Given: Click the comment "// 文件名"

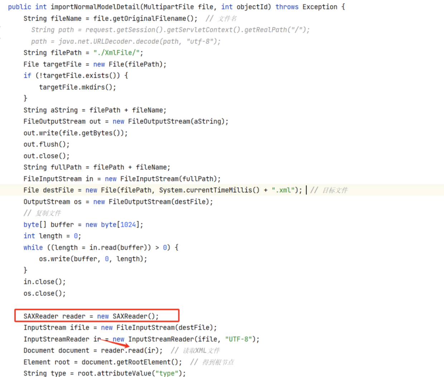Looking at the screenshot, I should pyautogui.click(x=221, y=18).
